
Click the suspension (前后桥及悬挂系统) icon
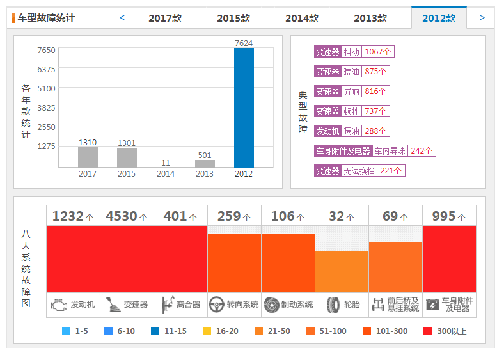(378, 304)
